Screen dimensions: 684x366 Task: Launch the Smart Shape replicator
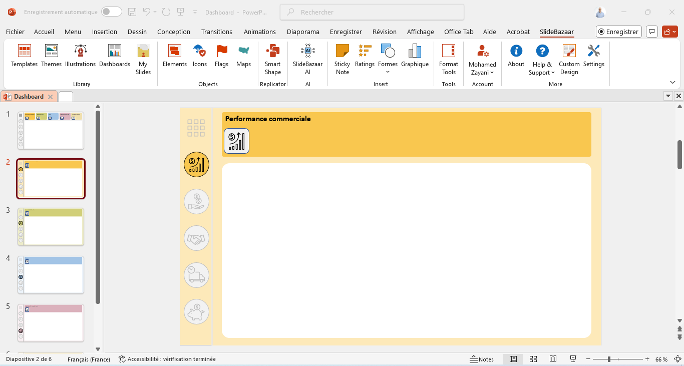tap(272, 59)
